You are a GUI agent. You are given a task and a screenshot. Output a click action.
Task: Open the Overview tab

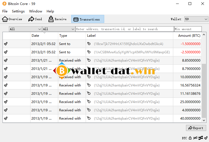point(12,19)
